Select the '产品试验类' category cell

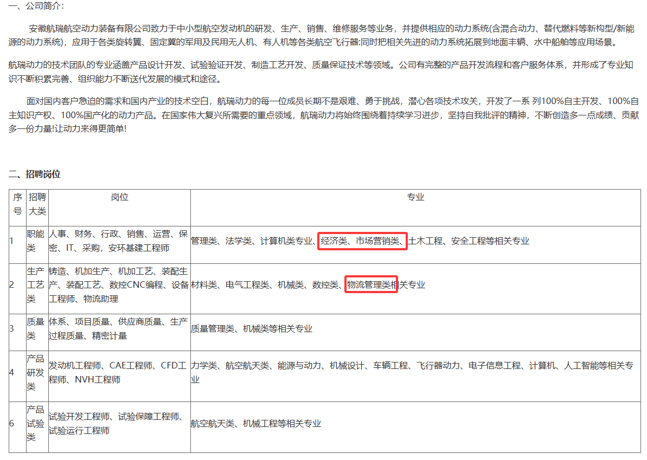(x=37, y=424)
